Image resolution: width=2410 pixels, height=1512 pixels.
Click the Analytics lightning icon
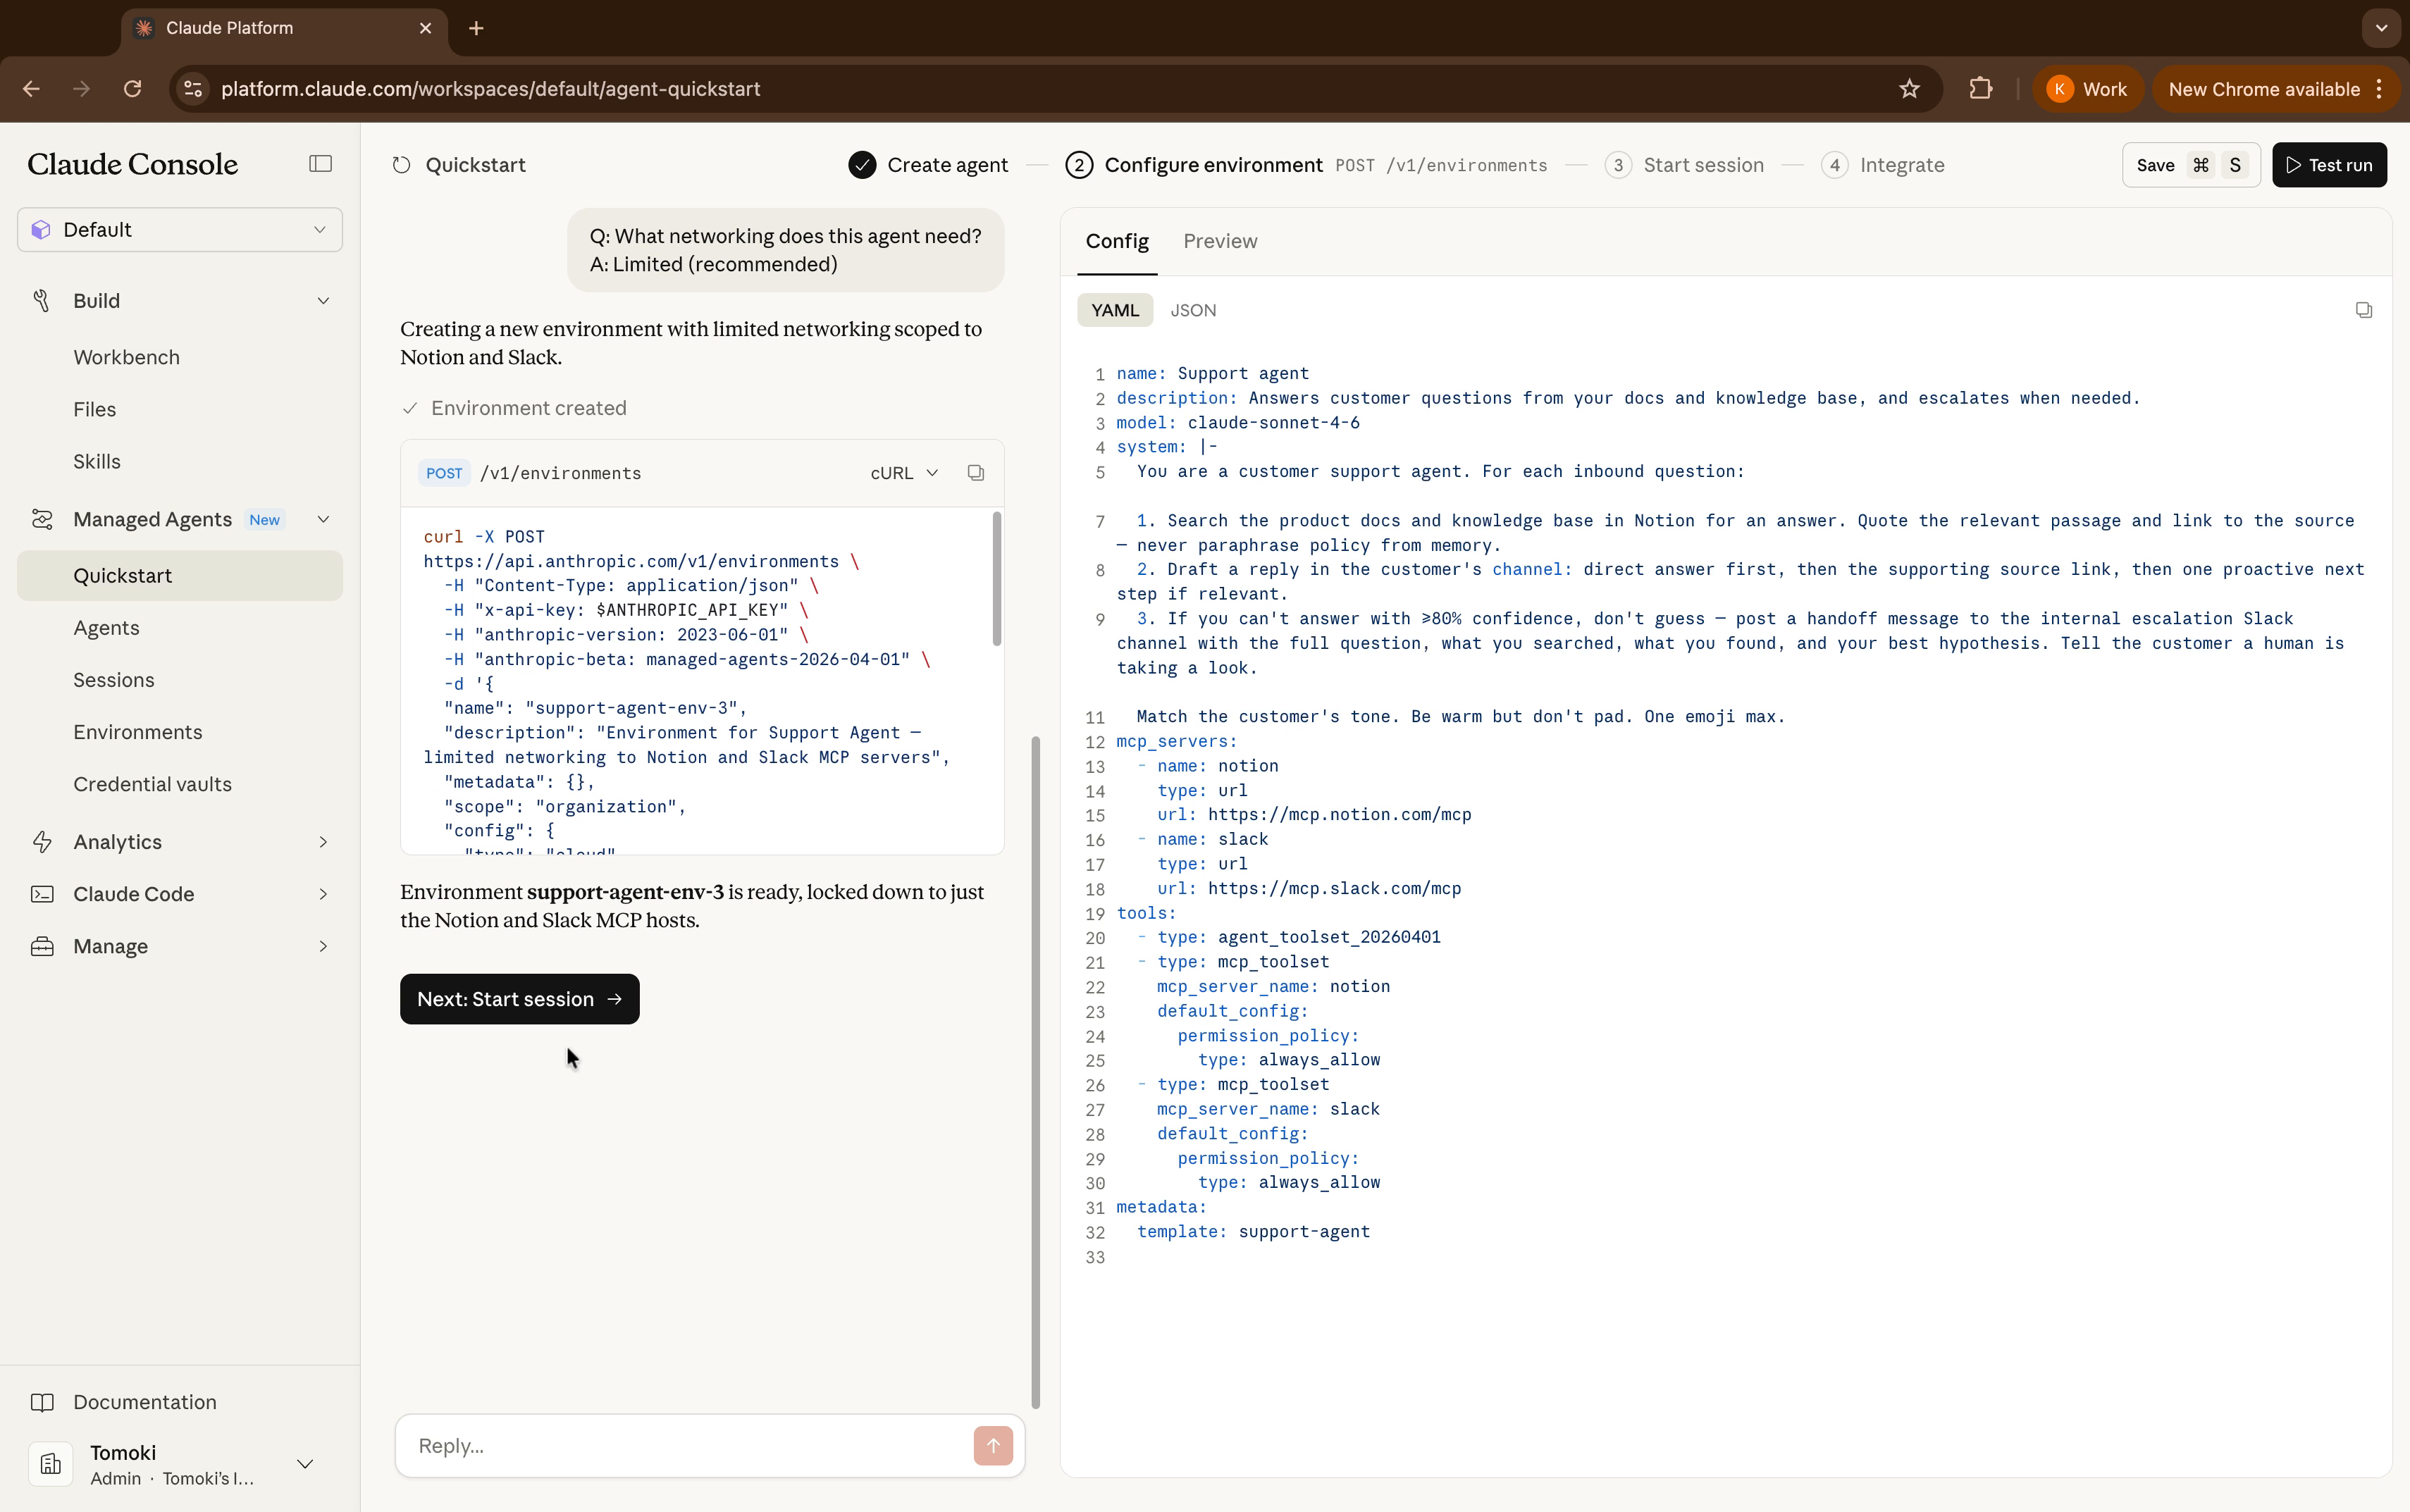(41, 842)
